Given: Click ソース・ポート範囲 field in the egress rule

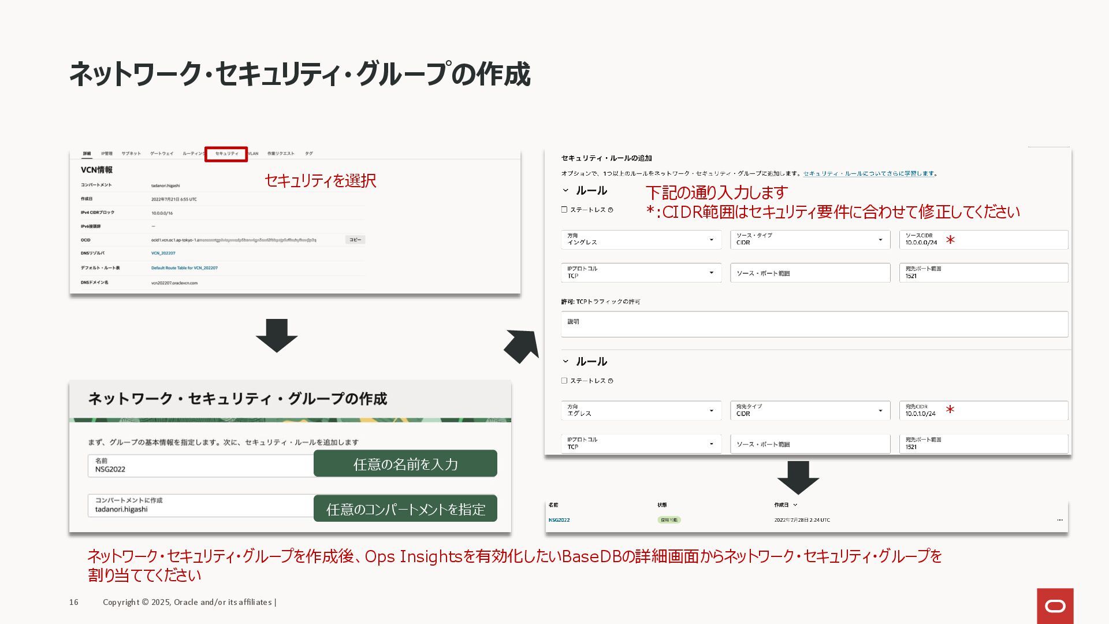Looking at the screenshot, I should click(810, 444).
